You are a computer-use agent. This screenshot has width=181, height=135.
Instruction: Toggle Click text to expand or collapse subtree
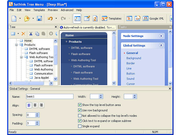[x=80, y=121]
